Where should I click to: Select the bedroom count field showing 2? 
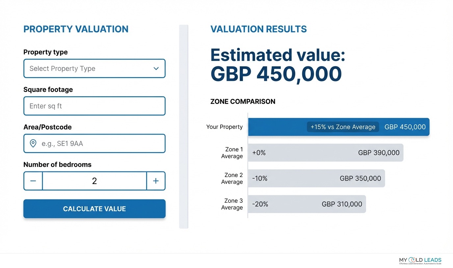click(94, 181)
